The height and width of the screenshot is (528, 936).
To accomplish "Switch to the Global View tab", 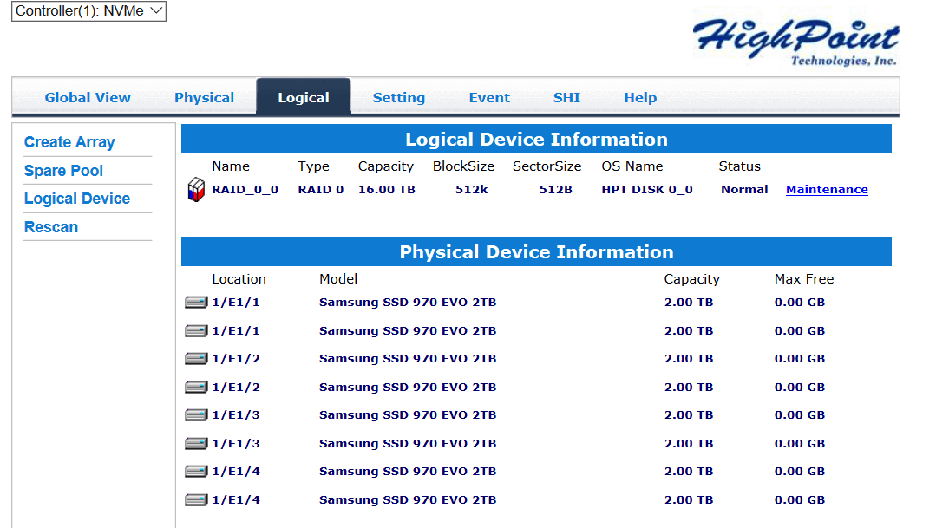I will (88, 97).
